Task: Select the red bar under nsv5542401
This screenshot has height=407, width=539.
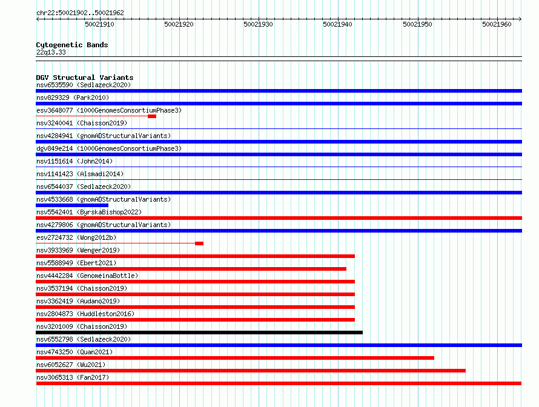Action: click(279, 218)
